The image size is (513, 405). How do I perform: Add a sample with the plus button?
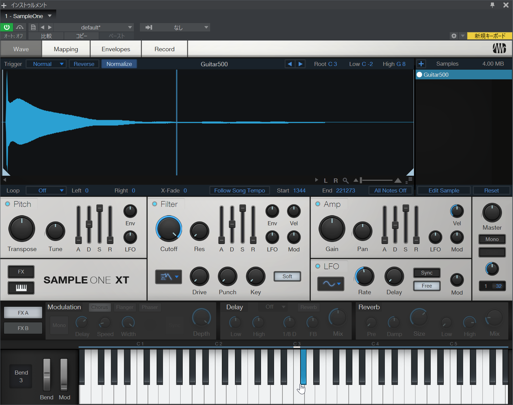pyautogui.click(x=421, y=64)
